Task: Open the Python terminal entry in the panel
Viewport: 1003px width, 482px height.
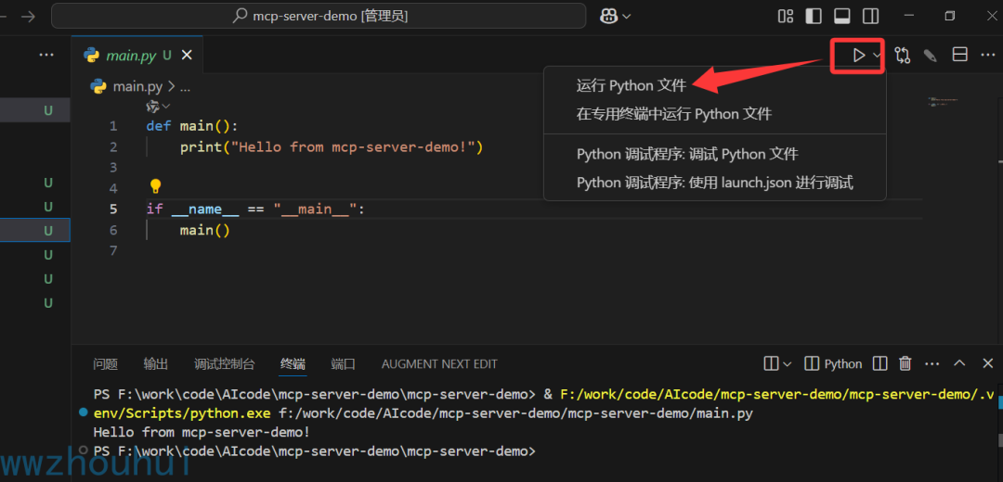Action: coord(834,363)
